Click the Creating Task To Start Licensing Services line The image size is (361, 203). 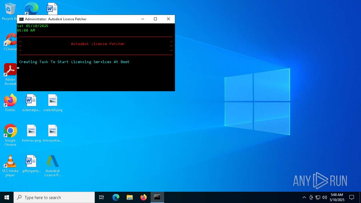click(x=74, y=62)
